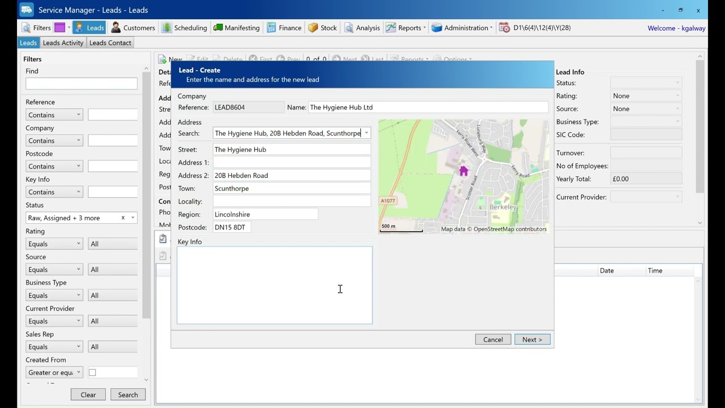Screen dimensions: 725x408
Task: Click the Filters panel scroll-down arrow
Action: 146,380
